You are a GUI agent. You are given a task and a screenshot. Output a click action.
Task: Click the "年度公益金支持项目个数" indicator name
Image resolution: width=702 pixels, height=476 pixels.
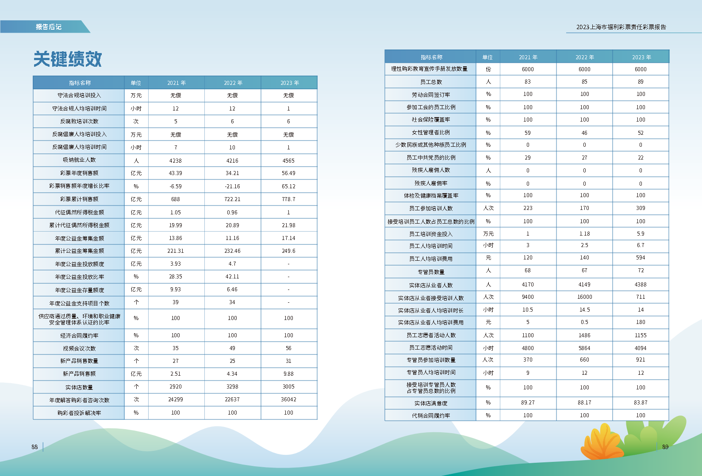(x=79, y=304)
